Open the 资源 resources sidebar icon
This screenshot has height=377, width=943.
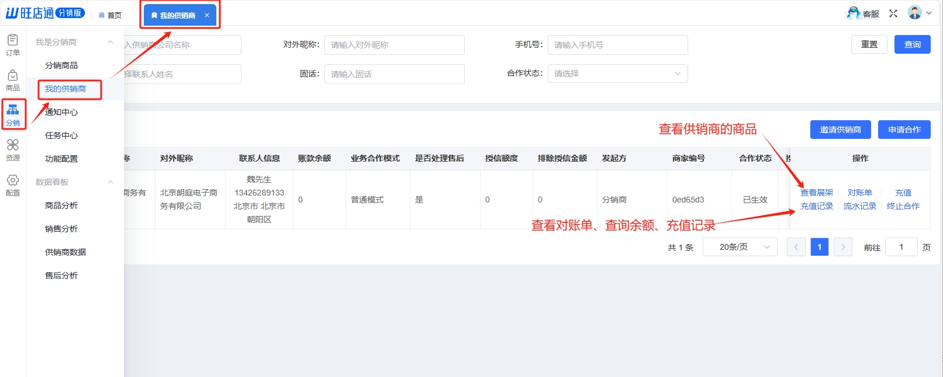pos(12,150)
